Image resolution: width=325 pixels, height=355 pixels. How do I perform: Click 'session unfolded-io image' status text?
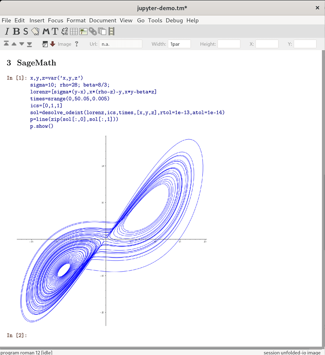tap(292, 353)
